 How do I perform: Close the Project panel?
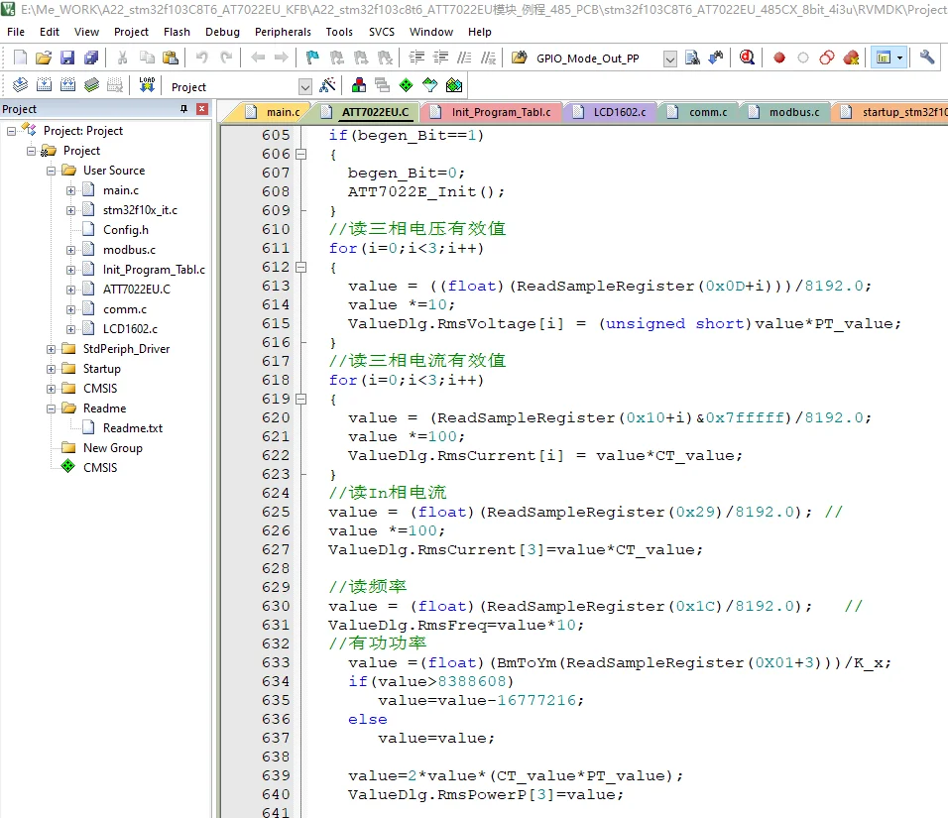click(x=202, y=109)
